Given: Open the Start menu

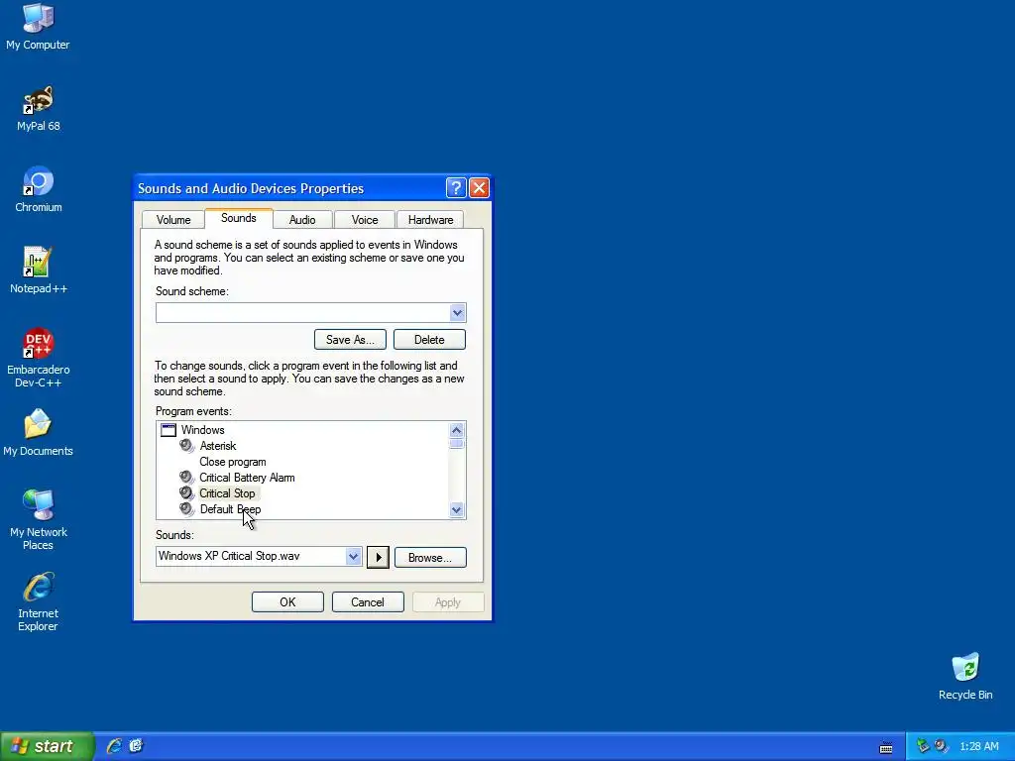Looking at the screenshot, I should pyautogui.click(x=47, y=746).
